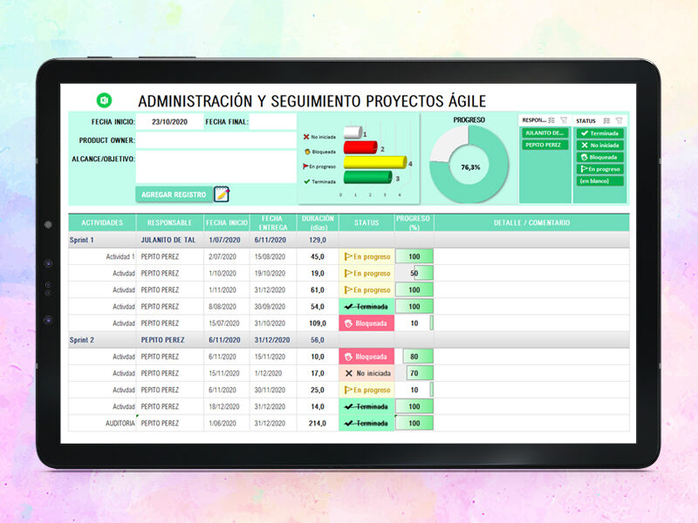Screen dimensions: 698x523
Task: Click the FECHA ENTREGA column header
Action: [x=273, y=223]
